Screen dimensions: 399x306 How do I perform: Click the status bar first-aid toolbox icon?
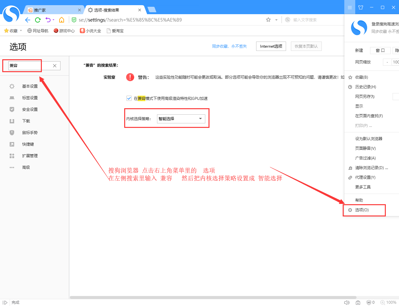pyautogui.click(x=358, y=302)
